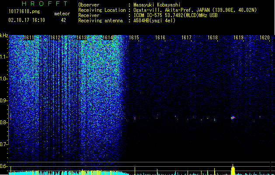The image size is (275, 175).
Task: Click the Receiving Location value text
Action: (x=195, y=10)
